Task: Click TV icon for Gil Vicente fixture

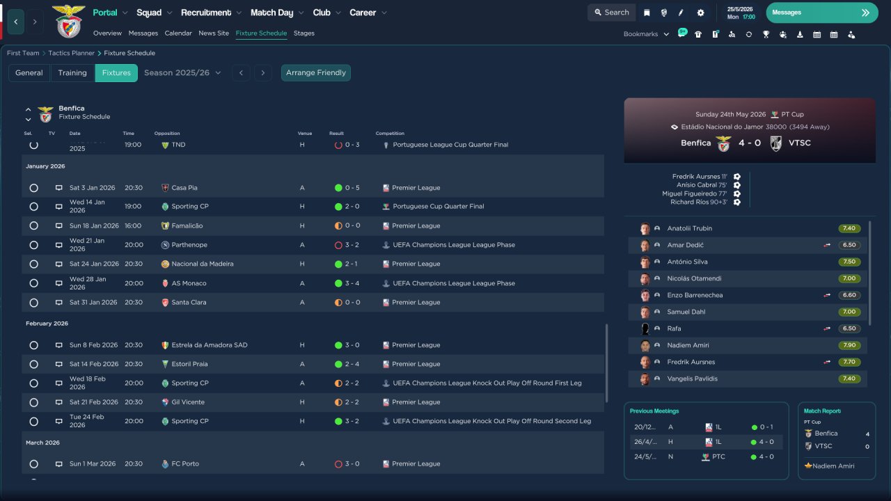Action: [x=59, y=402]
